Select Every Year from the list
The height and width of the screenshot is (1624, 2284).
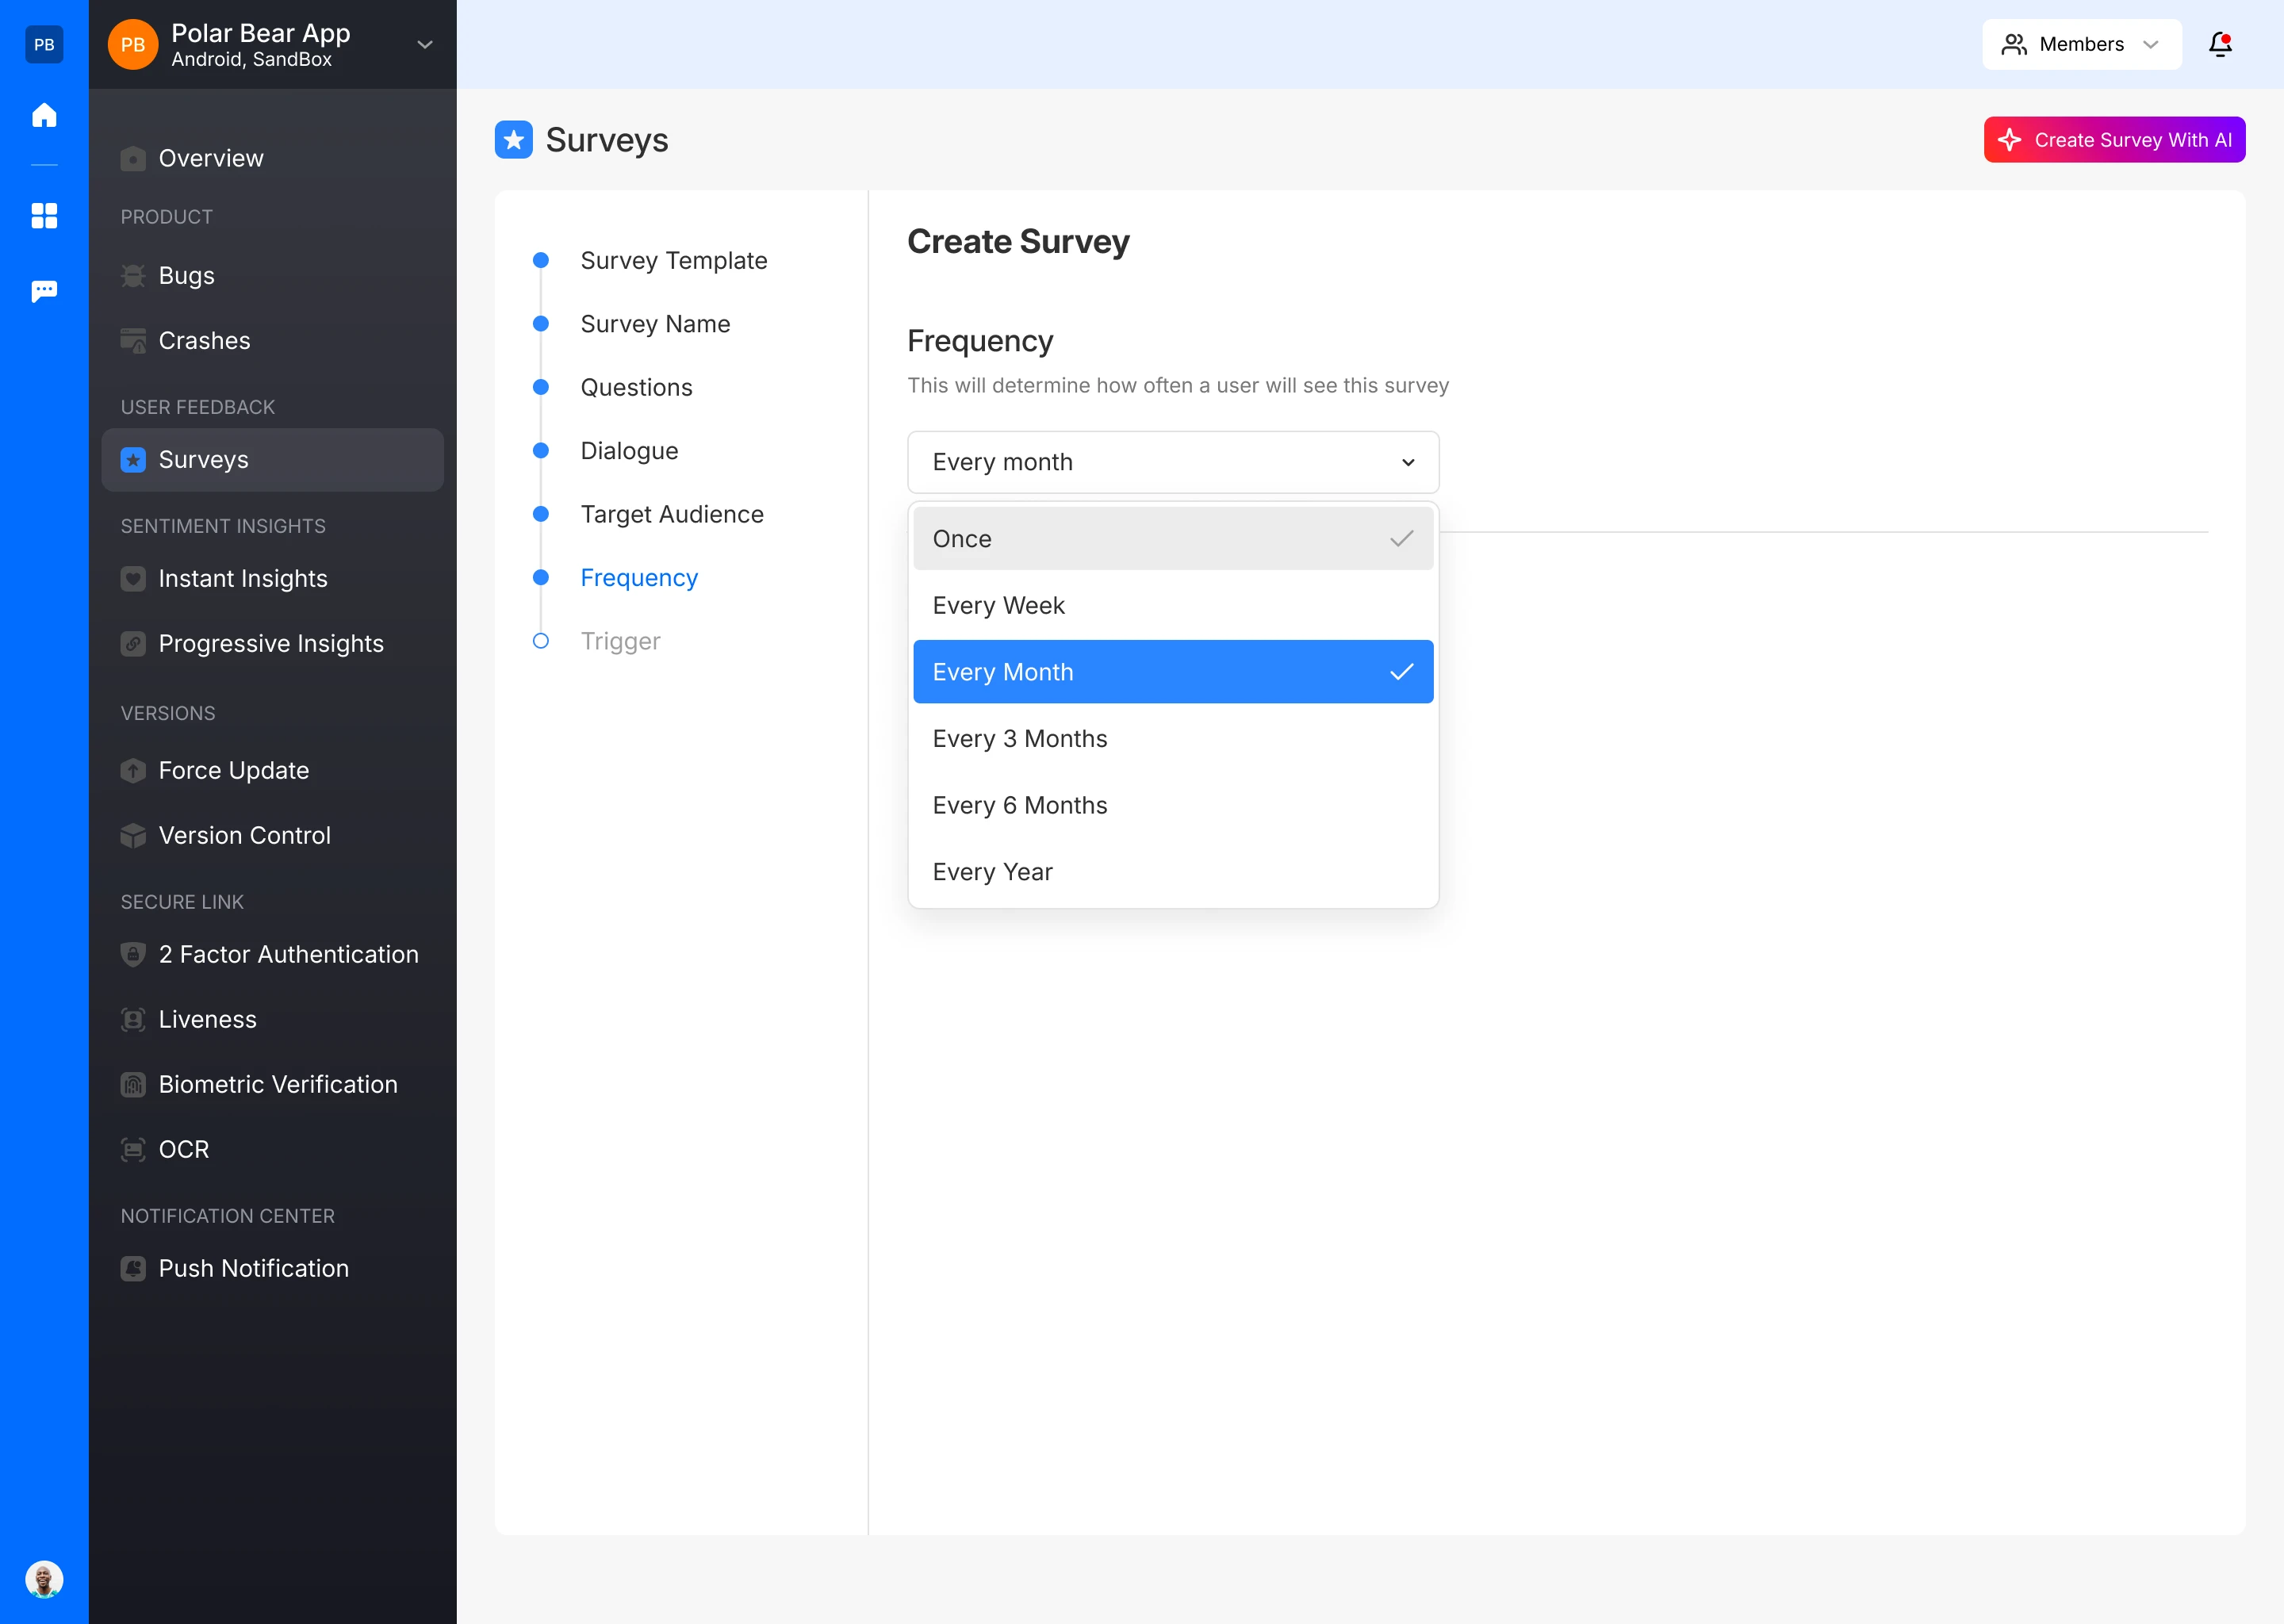click(1172, 872)
